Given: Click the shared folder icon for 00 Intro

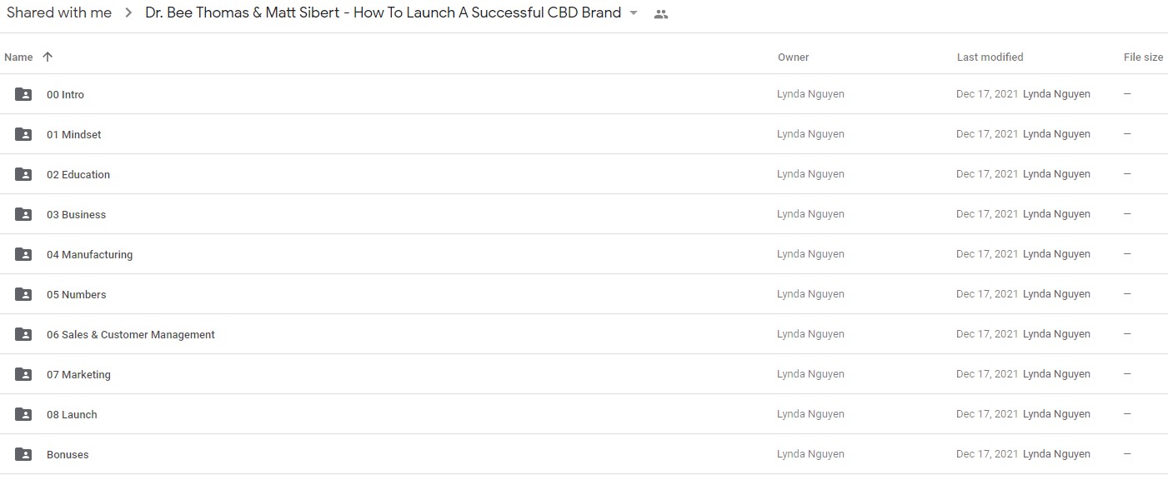Looking at the screenshot, I should point(23,94).
